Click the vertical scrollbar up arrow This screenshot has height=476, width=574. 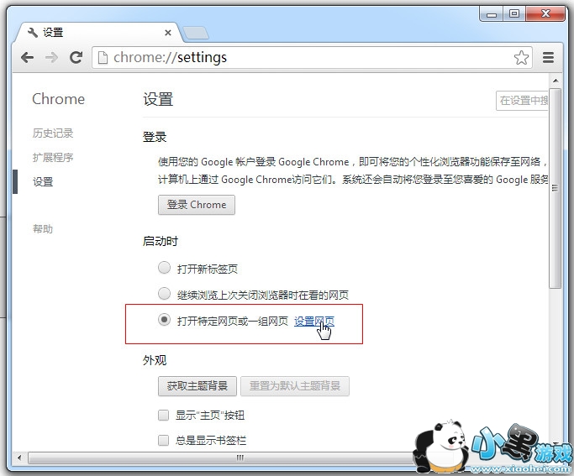[556, 81]
